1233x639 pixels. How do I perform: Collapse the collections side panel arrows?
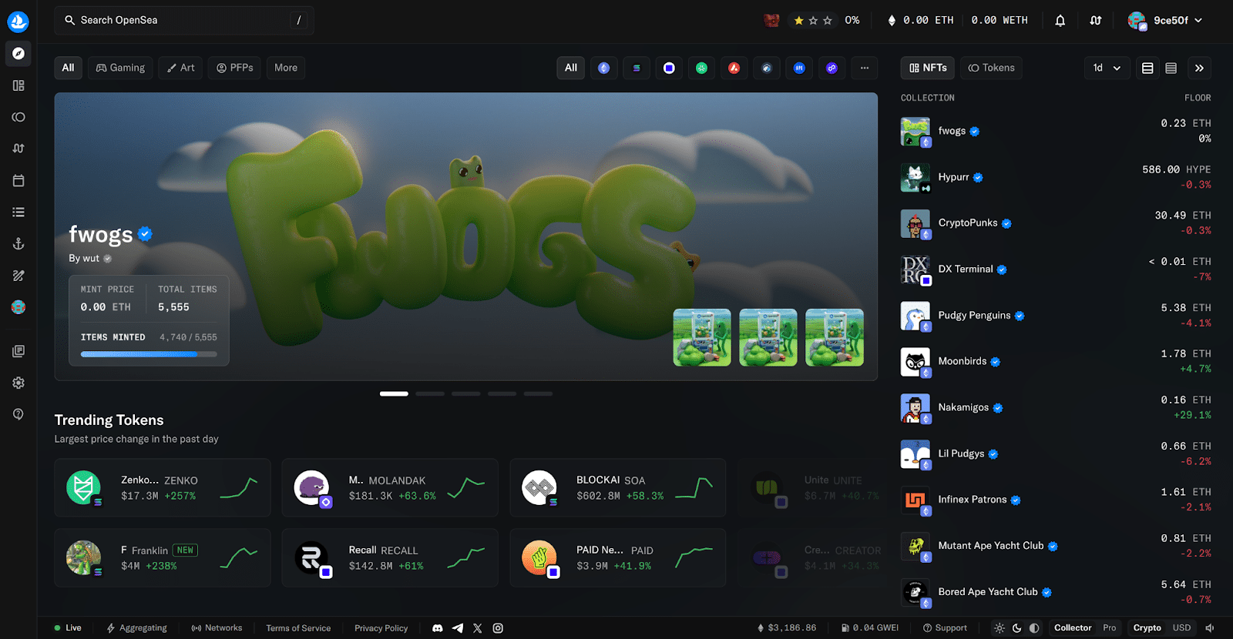click(x=1199, y=68)
